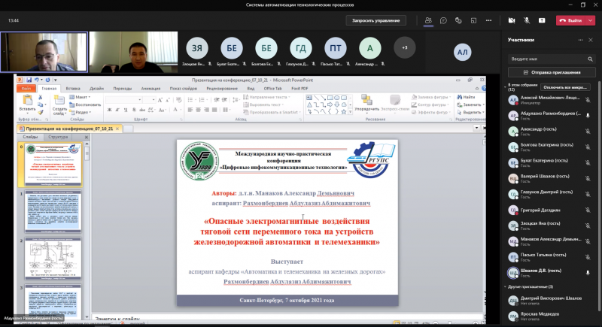Click the Отправка приглашения button
The width and height of the screenshot is (602, 327).
tap(552, 72)
